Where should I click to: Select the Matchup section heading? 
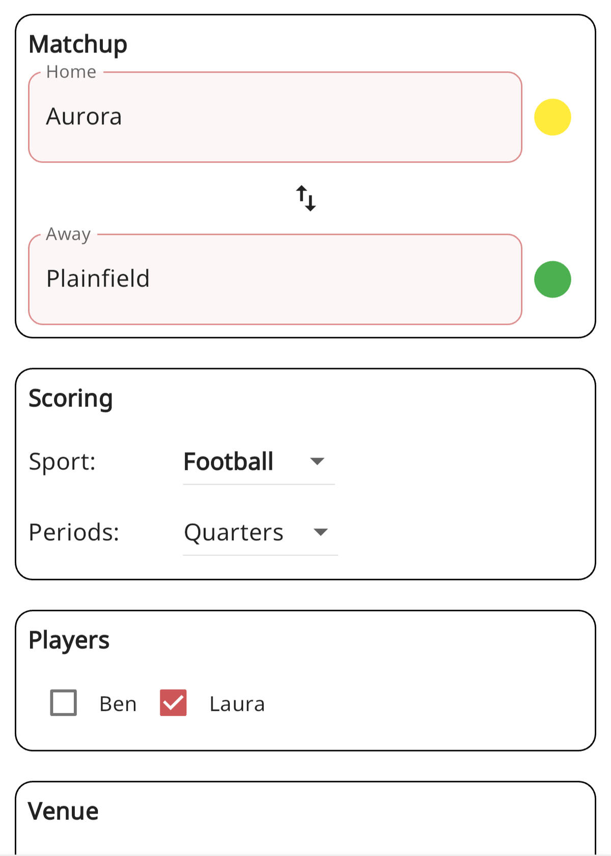coord(78,44)
